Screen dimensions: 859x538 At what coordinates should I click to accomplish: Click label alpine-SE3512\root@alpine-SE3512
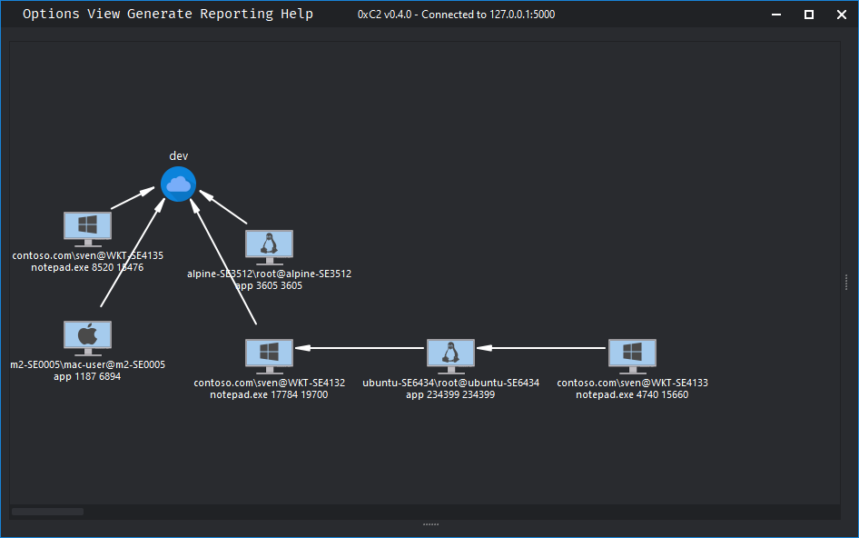[x=269, y=274]
